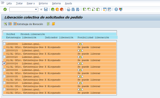Image resolution: width=160 pixels, height=98 pixels.
Task: Open the Tratar menu
Action: pyautogui.click(x=19, y=3)
